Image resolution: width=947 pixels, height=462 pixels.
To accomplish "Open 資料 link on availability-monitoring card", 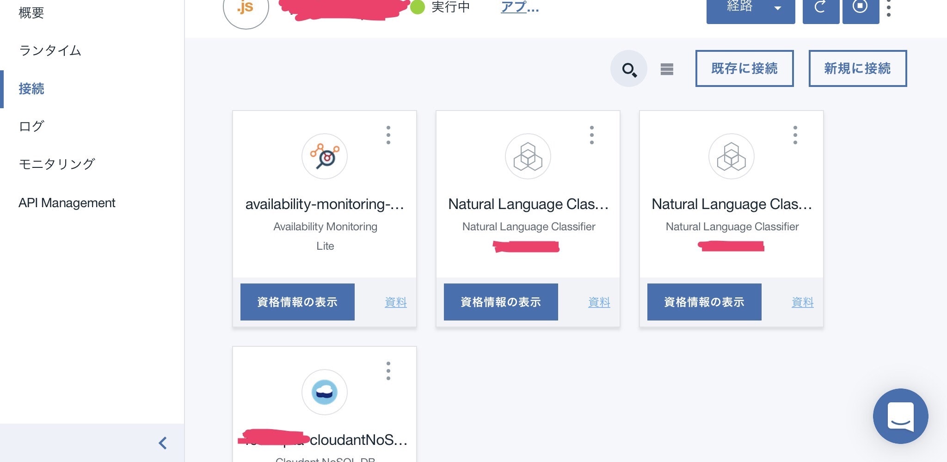I will pos(396,302).
